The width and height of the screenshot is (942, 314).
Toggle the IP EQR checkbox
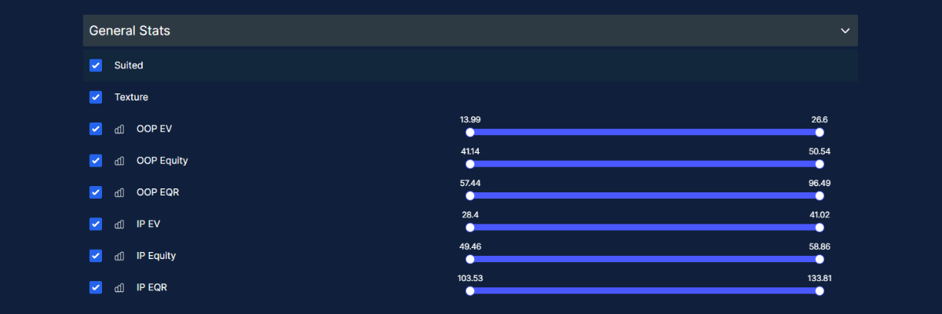coord(96,287)
